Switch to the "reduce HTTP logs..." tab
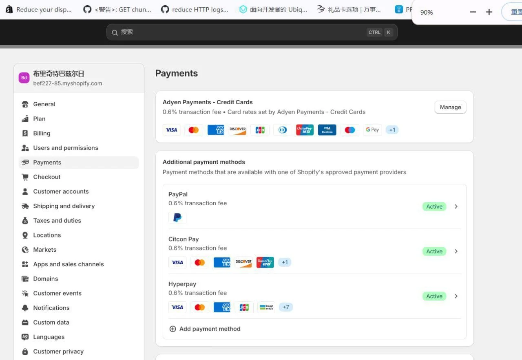The height and width of the screenshot is (360, 522). 195,9
